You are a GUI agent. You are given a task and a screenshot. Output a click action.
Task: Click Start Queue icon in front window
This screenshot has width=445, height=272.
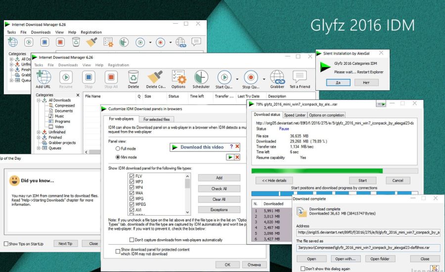tap(224, 77)
